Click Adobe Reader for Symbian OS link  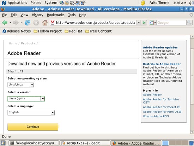[x=161, y=101]
